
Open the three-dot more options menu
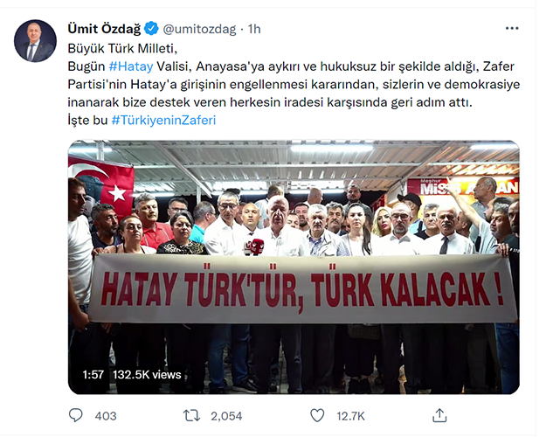(512, 29)
